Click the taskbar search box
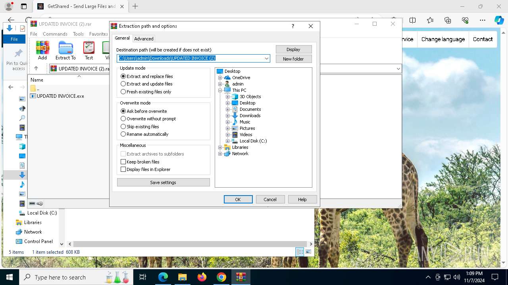Image resolution: width=508 pixels, height=285 pixels. click(x=77, y=277)
